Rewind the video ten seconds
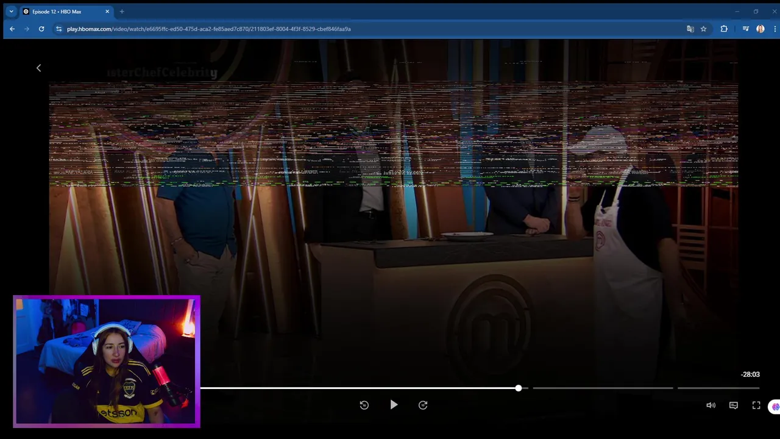Screen dimensions: 780x439 tap(364, 405)
